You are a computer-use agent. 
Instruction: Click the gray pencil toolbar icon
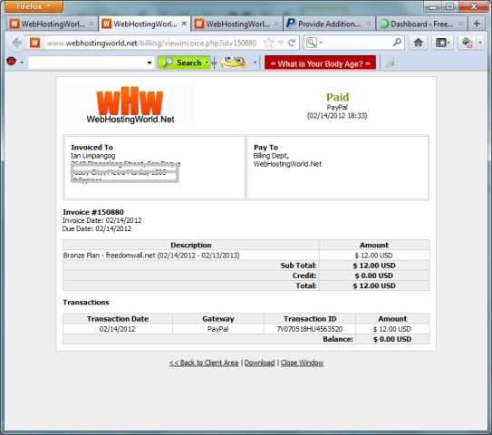click(x=390, y=63)
